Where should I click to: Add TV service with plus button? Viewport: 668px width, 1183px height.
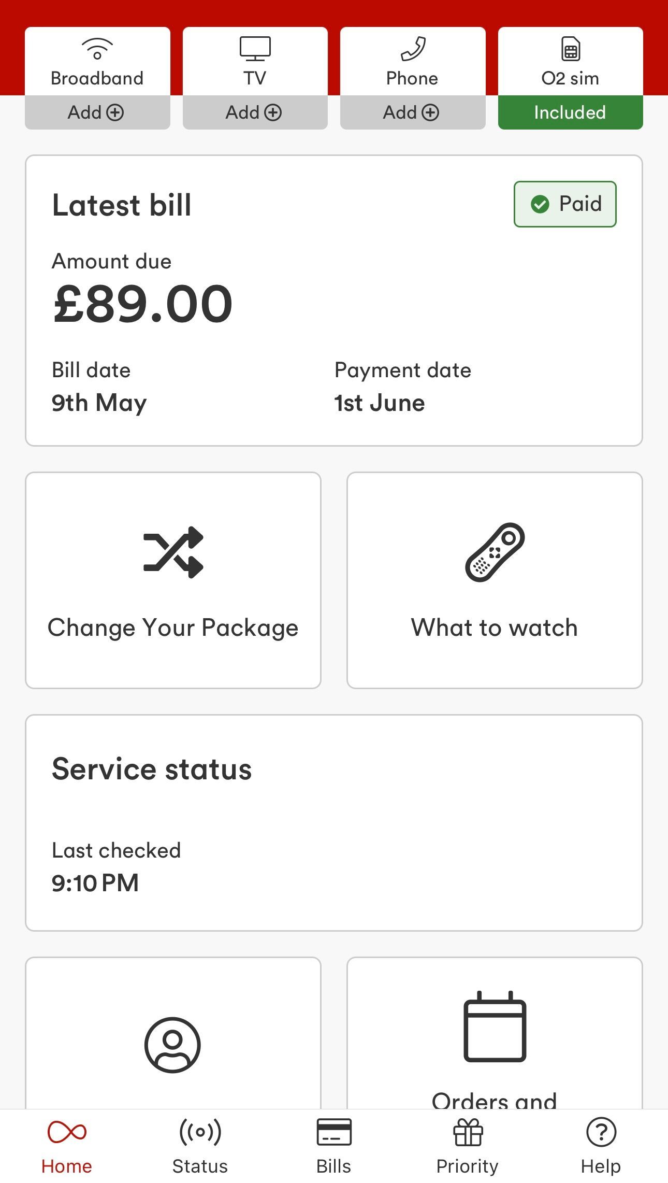(x=255, y=112)
